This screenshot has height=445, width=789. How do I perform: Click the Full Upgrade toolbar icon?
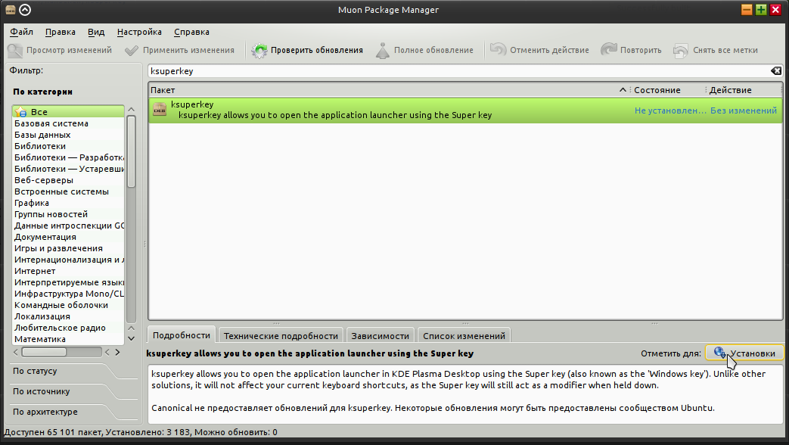(x=383, y=51)
